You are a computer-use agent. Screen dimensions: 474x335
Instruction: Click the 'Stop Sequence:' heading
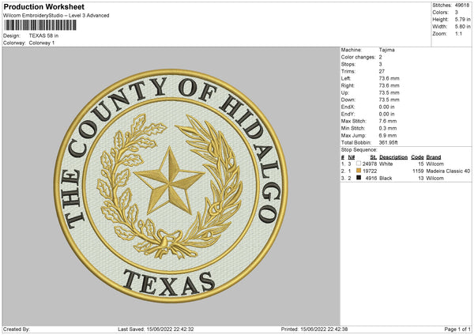pos(359,149)
